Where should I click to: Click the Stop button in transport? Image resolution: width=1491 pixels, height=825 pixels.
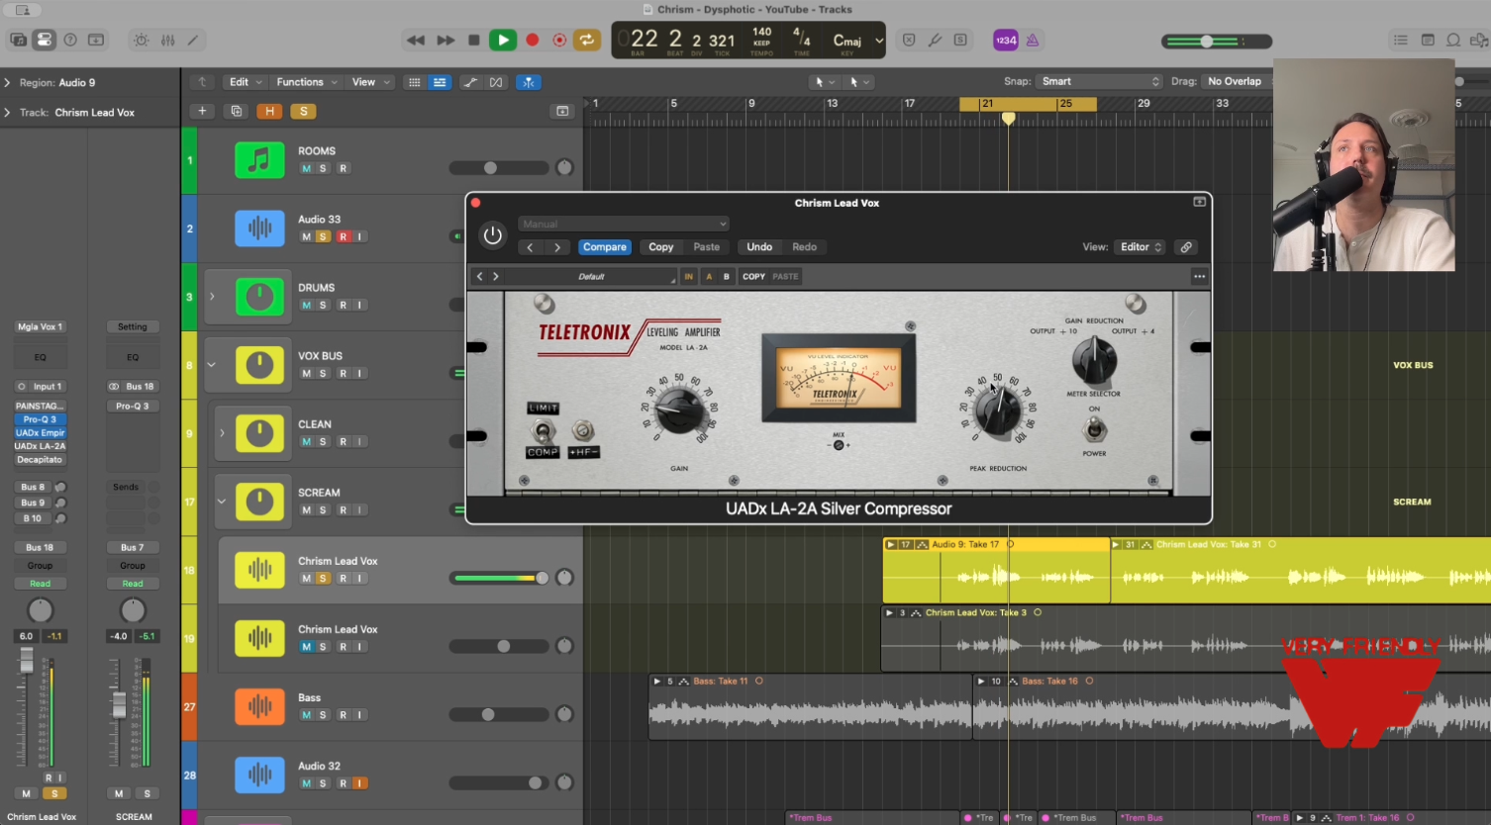tap(474, 41)
